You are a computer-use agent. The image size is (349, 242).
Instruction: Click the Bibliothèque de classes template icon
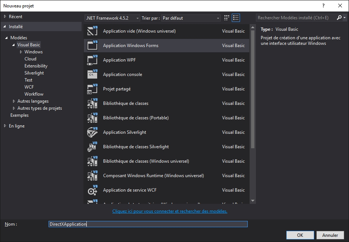coord(92,103)
